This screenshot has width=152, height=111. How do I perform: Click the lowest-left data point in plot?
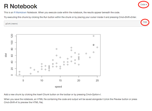click(19, 75)
